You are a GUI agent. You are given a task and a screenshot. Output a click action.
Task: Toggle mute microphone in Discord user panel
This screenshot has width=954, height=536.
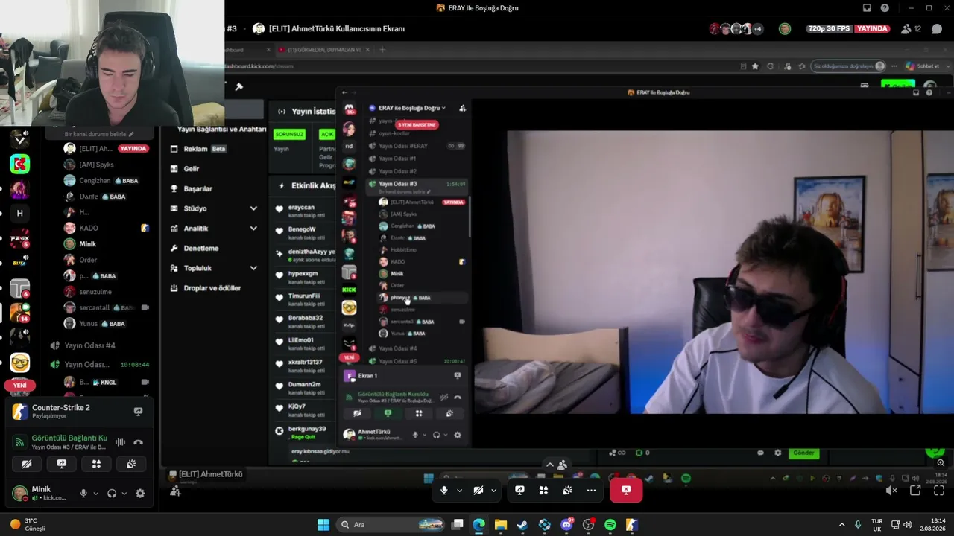[83, 493]
